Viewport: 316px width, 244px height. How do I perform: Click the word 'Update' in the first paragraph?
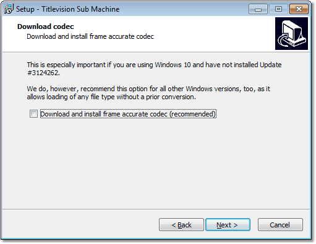coord(270,65)
